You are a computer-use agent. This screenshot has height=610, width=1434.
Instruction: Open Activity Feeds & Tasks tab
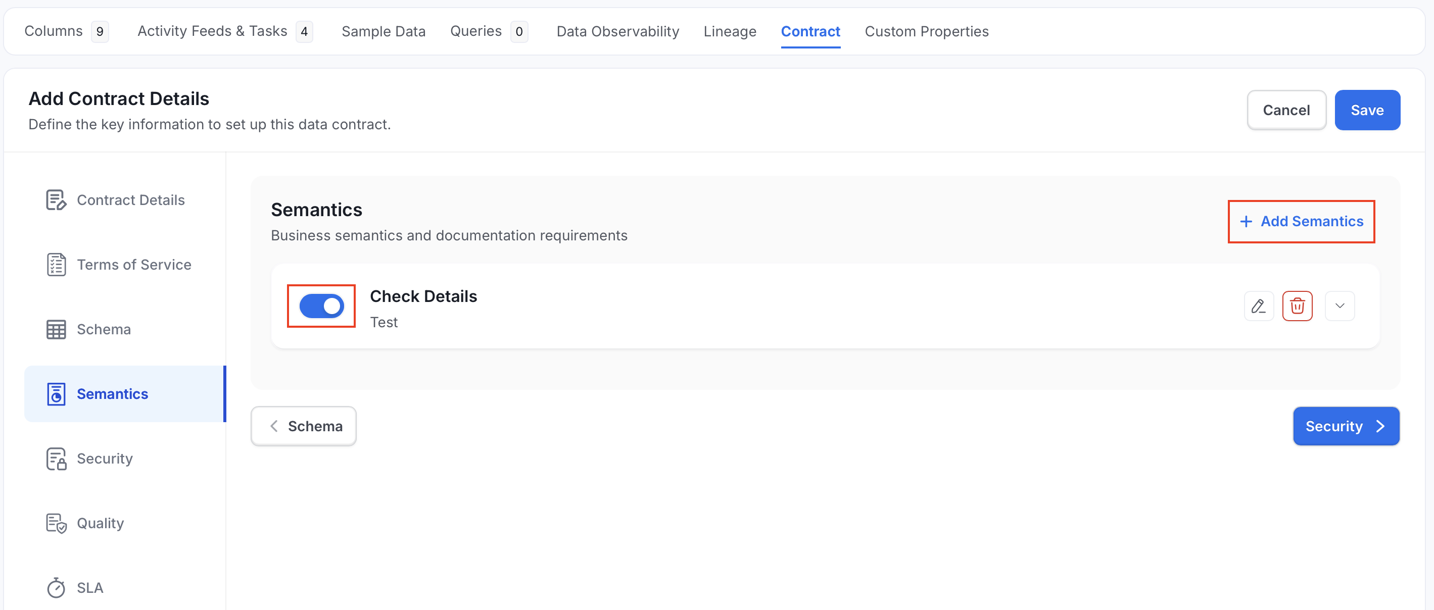pos(225,31)
